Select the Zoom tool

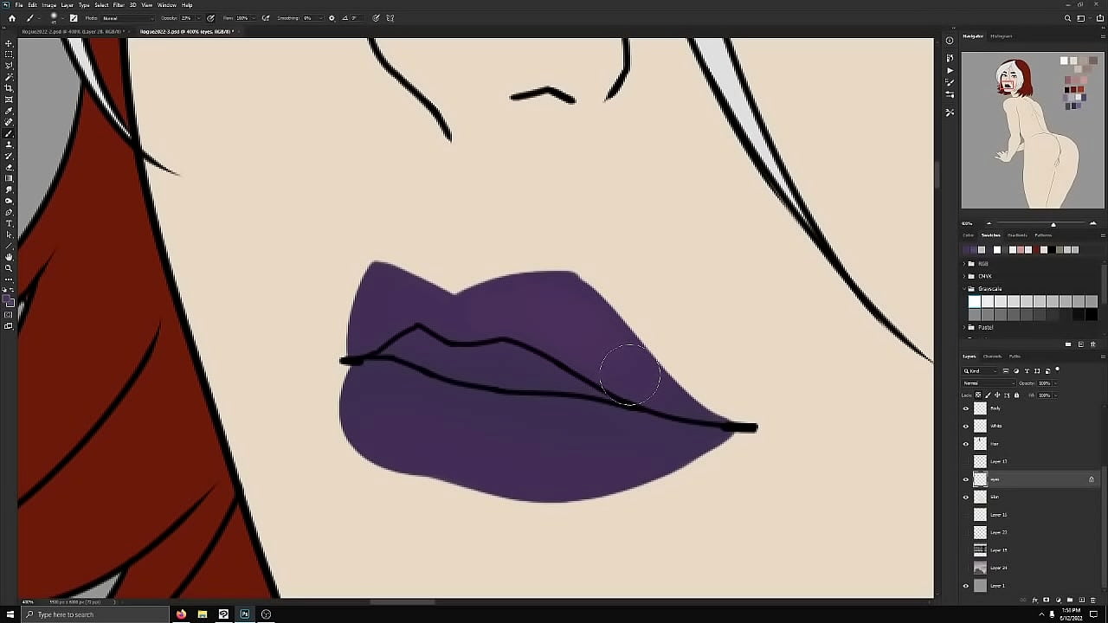tap(9, 267)
